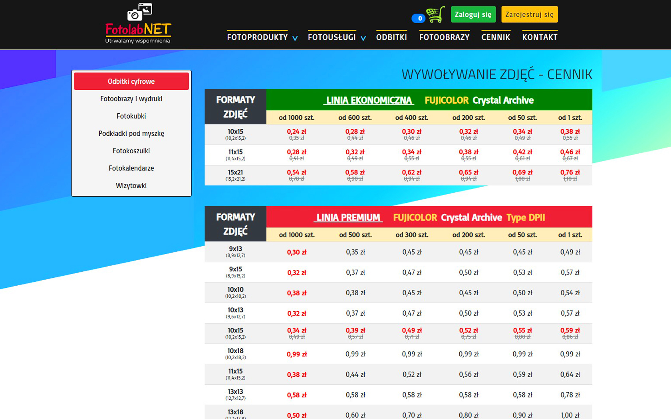
Task: Click premium 10x13 format row label
Action: click(x=236, y=313)
